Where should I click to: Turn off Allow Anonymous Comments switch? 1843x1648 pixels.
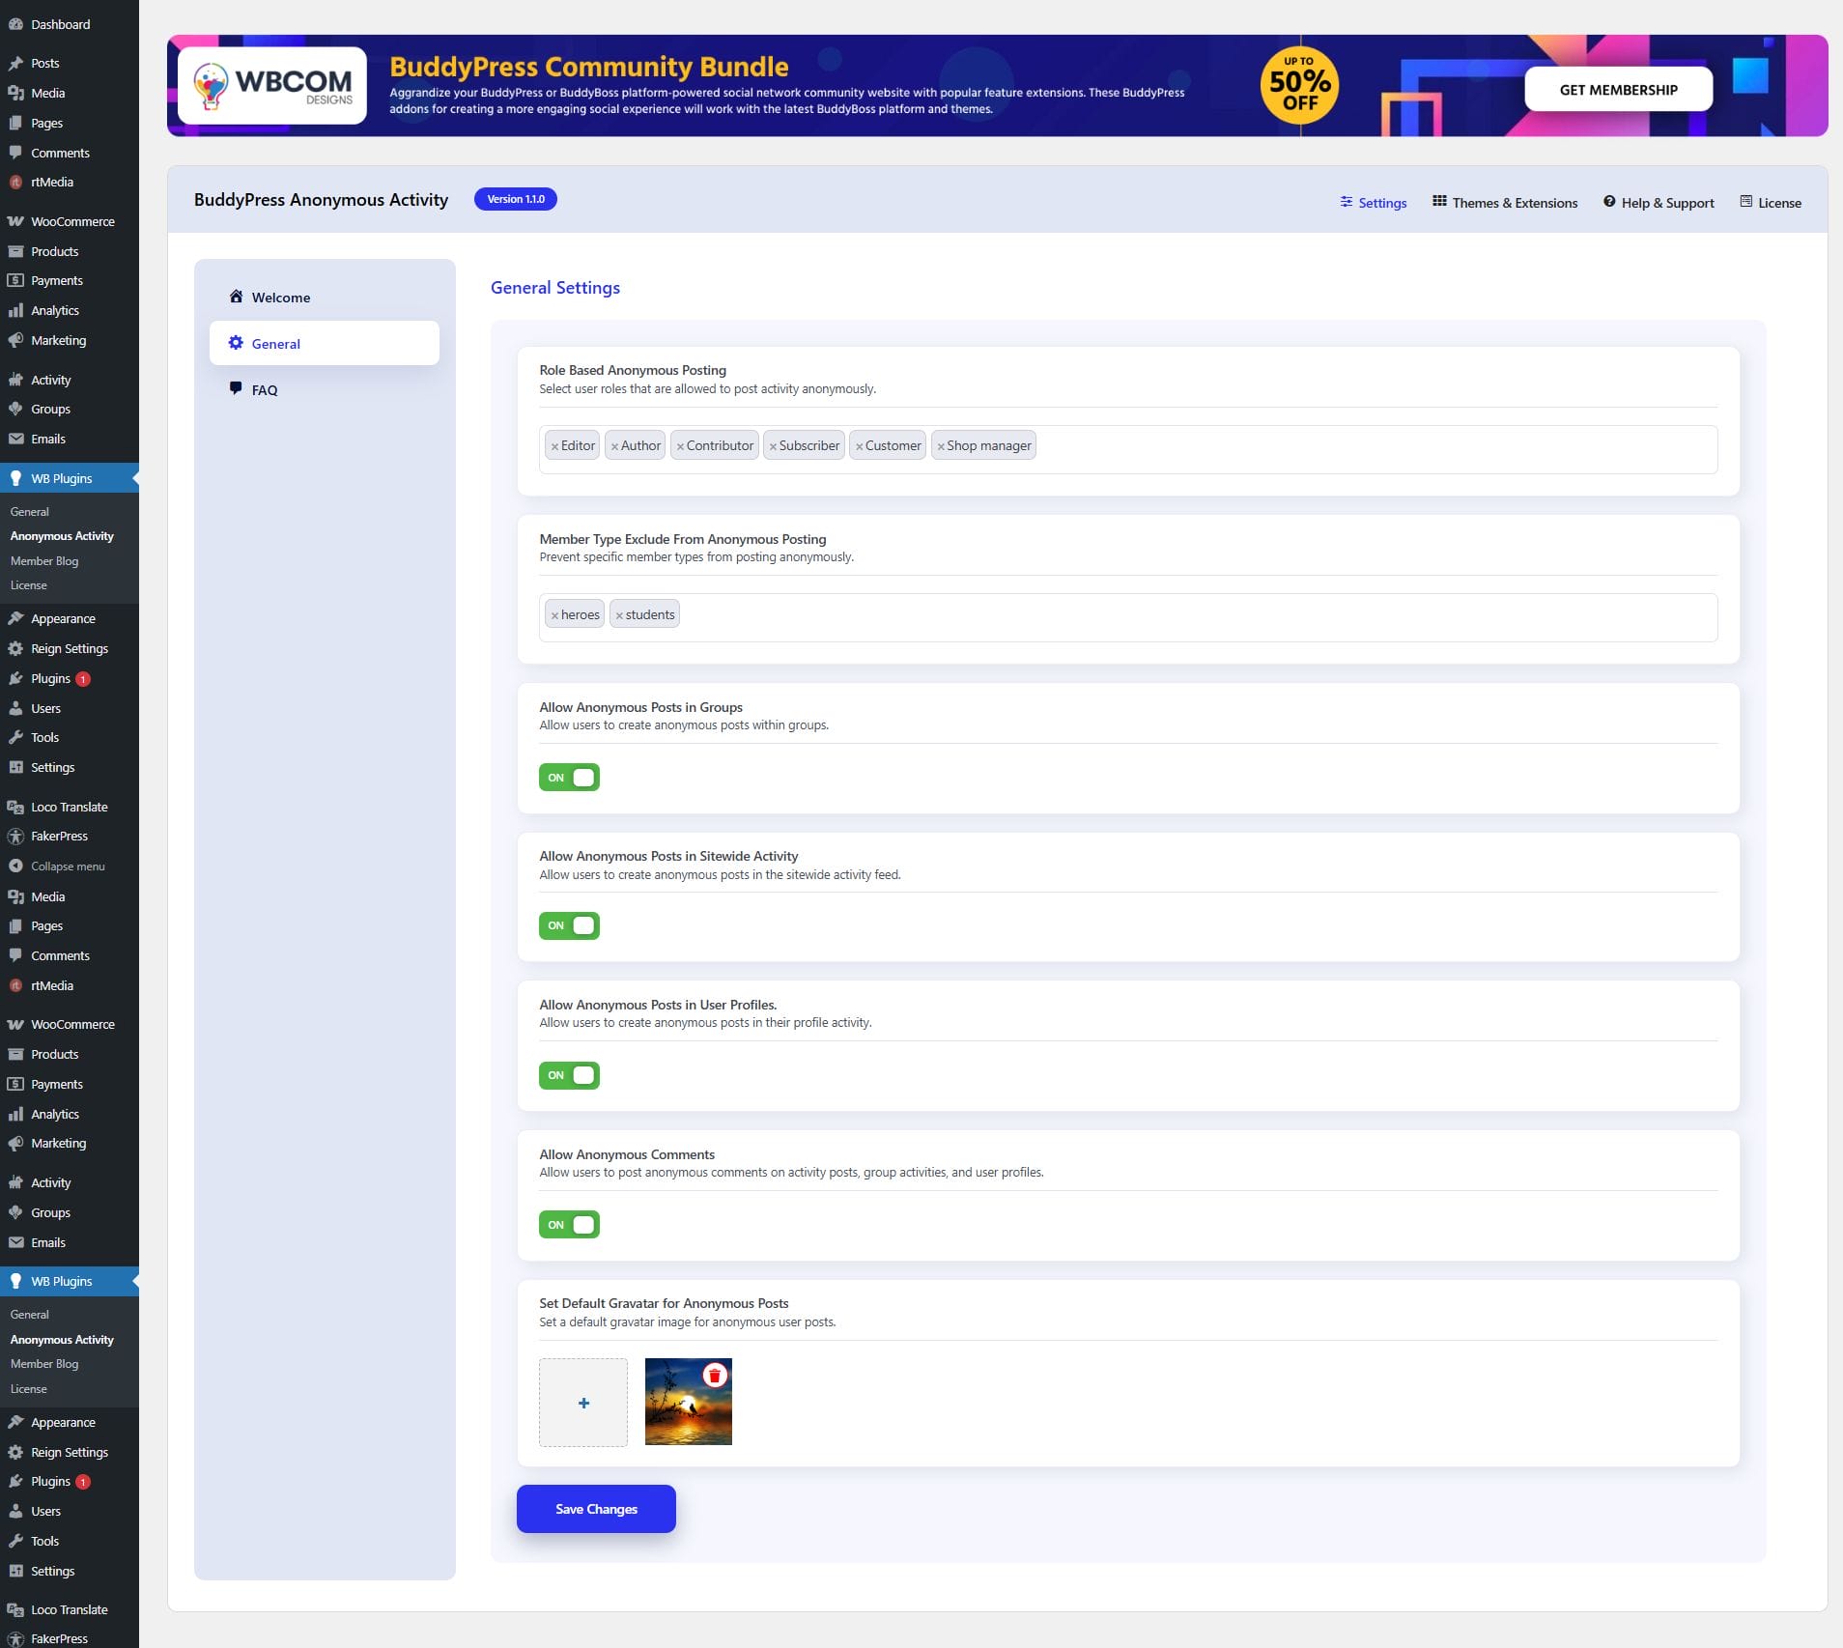[x=569, y=1225]
